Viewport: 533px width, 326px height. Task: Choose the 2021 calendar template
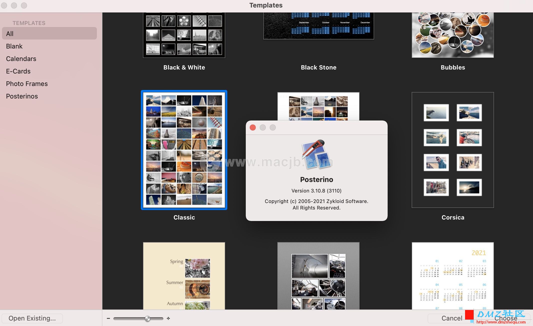453,276
